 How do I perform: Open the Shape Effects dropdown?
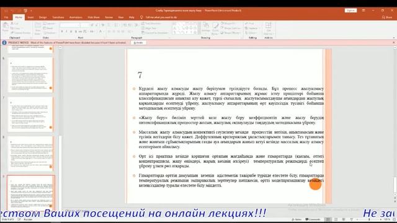pyautogui.click(x=230, y=33)
